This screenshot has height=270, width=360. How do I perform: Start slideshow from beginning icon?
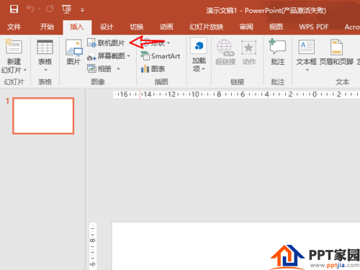[x=66, y=9]
